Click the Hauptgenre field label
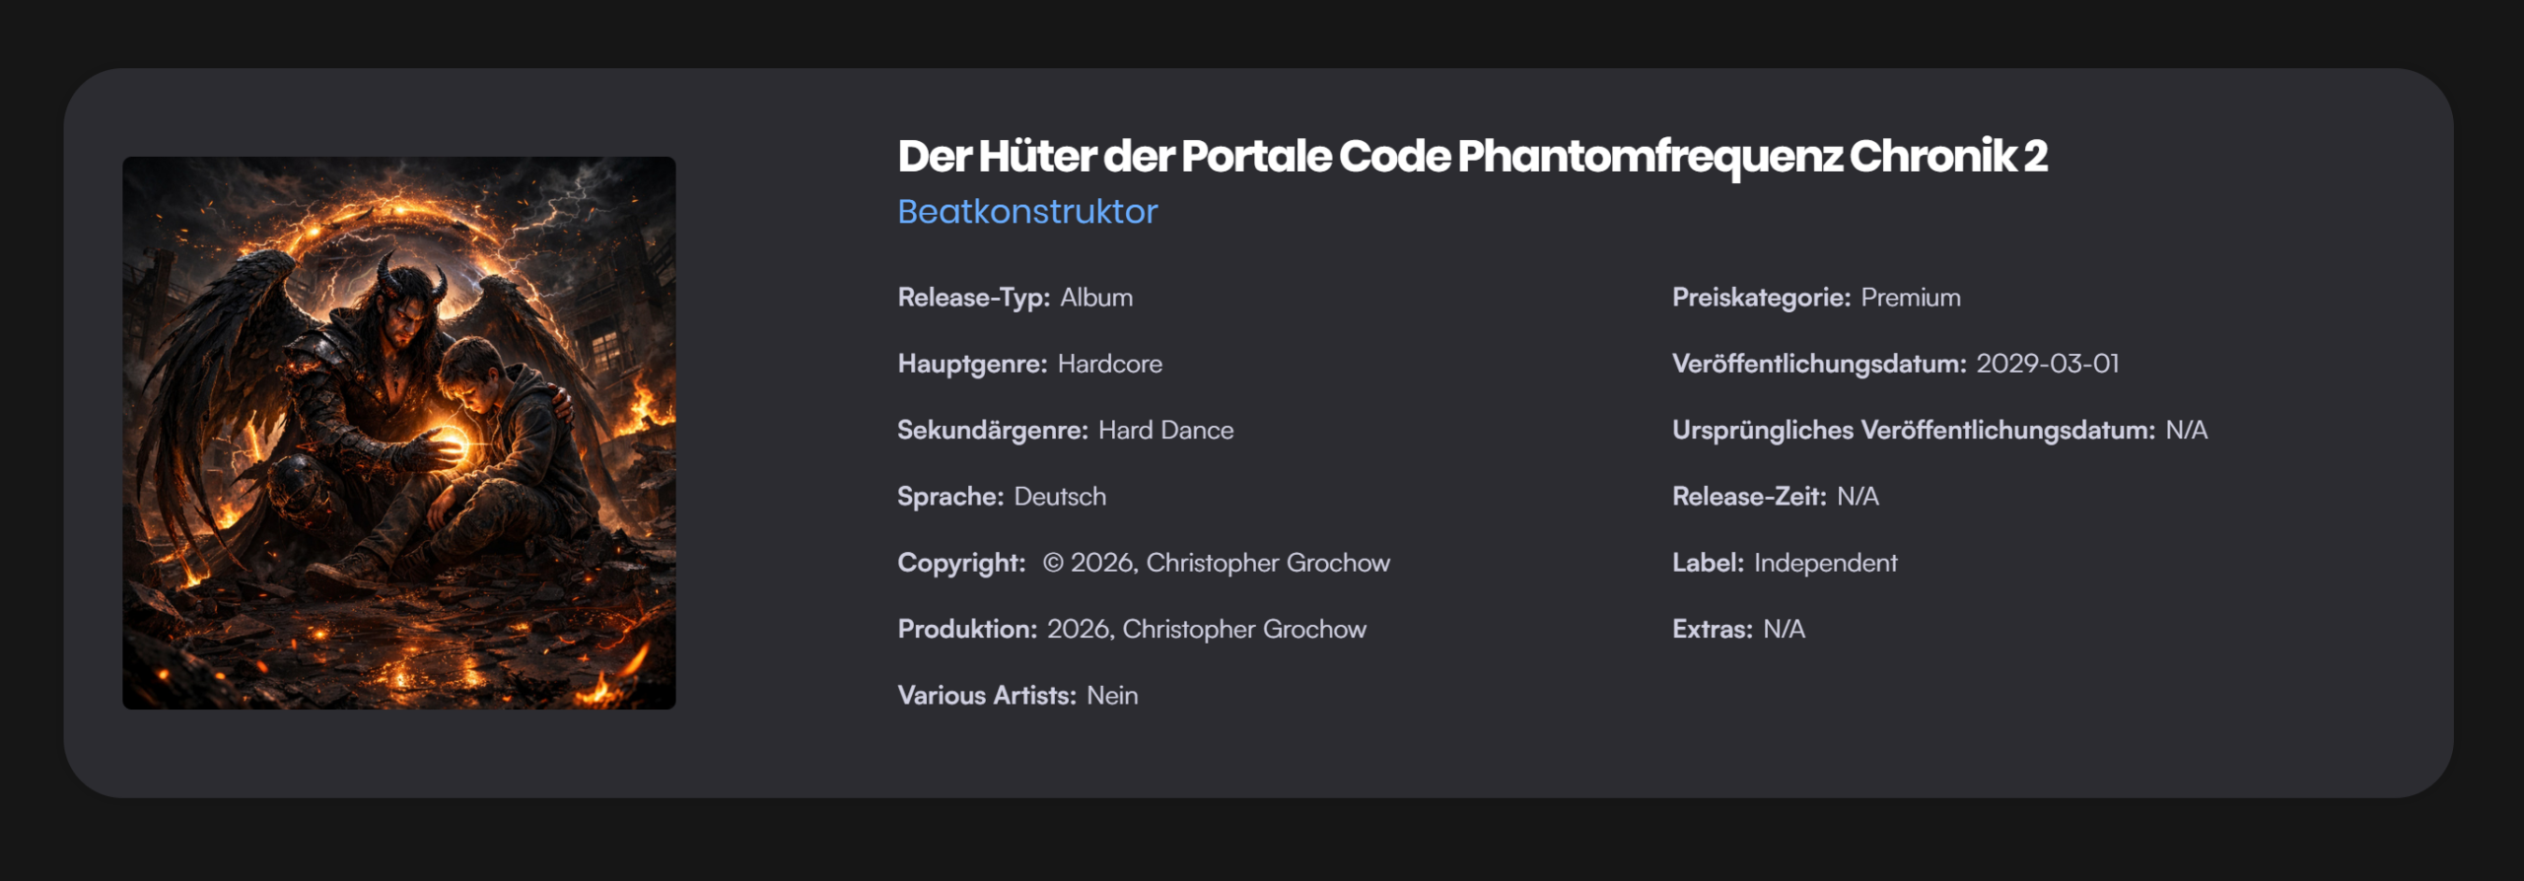 pyautogui.click(x=971, y=364)
